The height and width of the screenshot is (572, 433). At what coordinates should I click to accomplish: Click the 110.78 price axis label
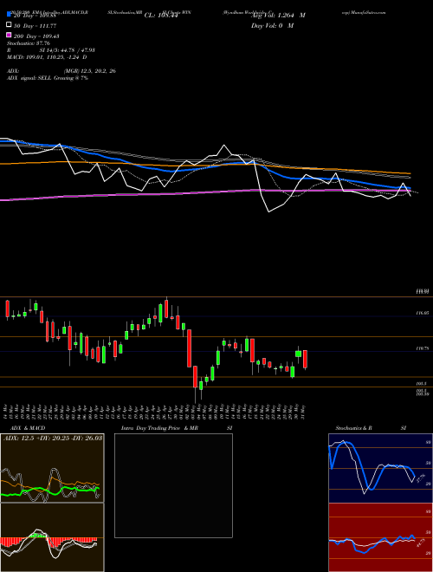[423, 348]
